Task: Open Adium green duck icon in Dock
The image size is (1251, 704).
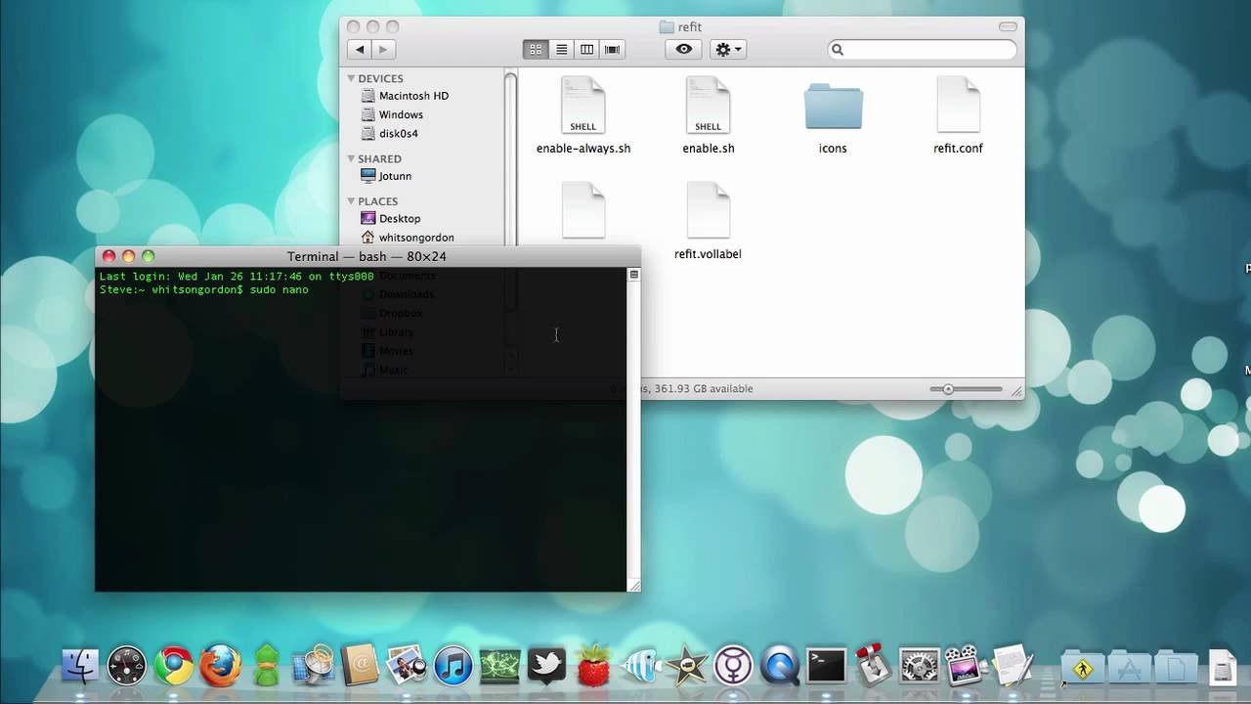Action: click(x=267, y=666)
